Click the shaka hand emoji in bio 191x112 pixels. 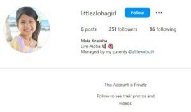coord(104,46)
